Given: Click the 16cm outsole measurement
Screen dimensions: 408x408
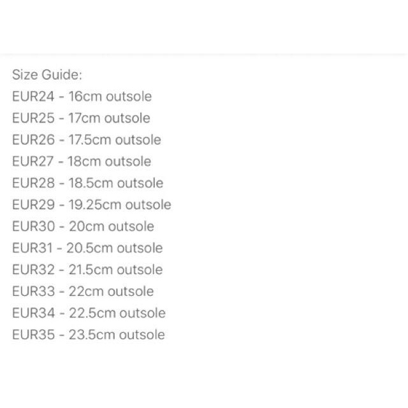Looking at the screenshot, I should 110,97.
